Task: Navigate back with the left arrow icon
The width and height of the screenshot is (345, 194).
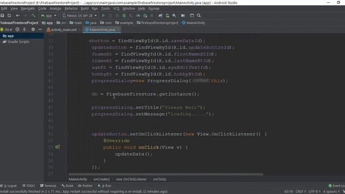Action: coord(18,16)
